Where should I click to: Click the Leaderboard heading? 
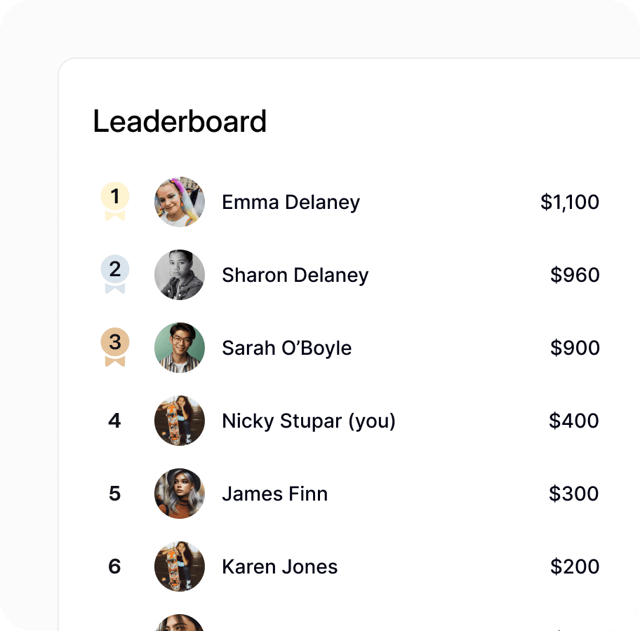coord(180,121)
